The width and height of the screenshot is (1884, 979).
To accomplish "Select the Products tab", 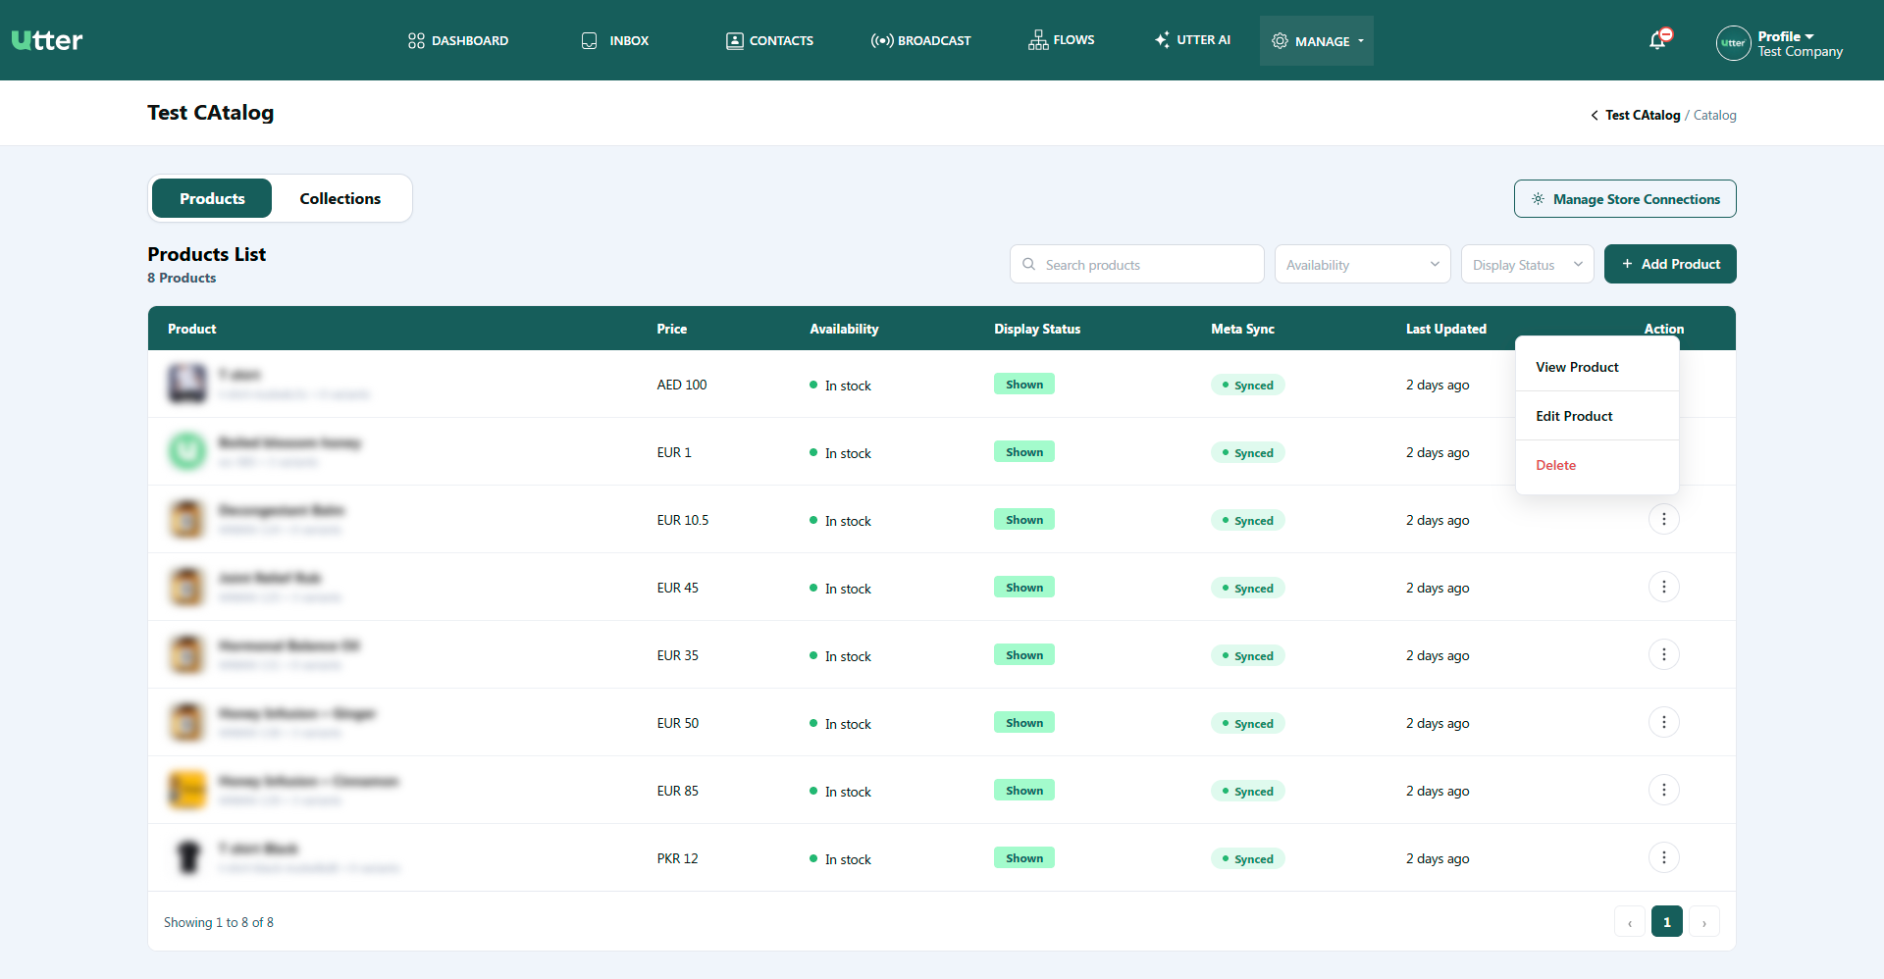I will [x=212, y=198].
